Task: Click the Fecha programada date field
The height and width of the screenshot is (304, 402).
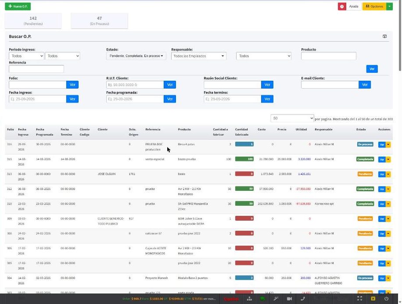Action: pyautogui.click(x=135, y=99)
